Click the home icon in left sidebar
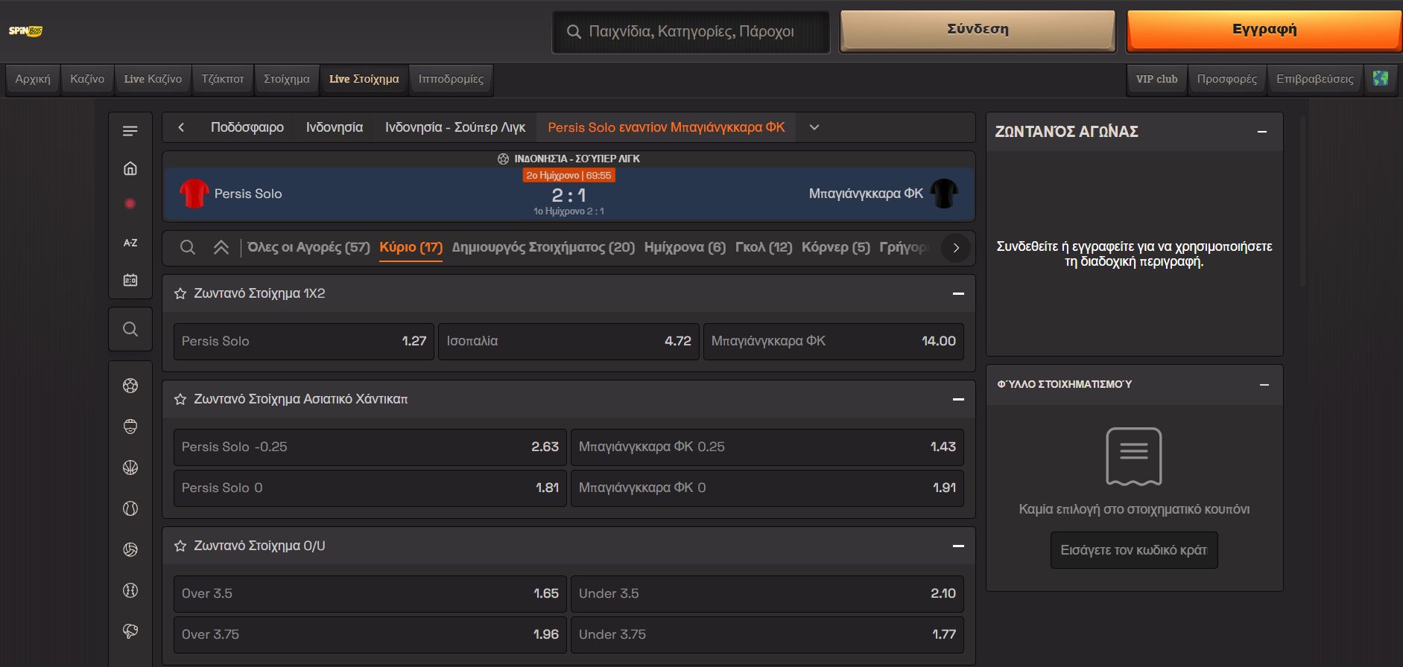This screenshot has height=667, width=1403. 130,168
